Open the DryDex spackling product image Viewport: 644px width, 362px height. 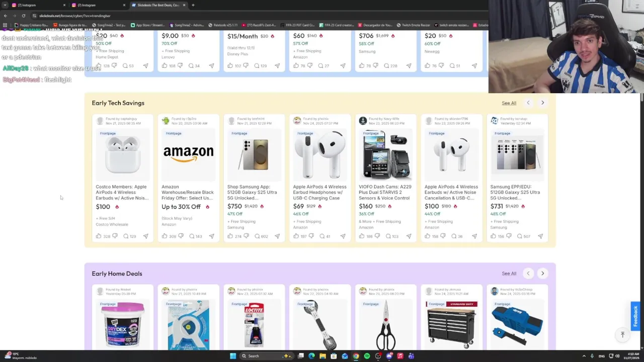[122, 324]
